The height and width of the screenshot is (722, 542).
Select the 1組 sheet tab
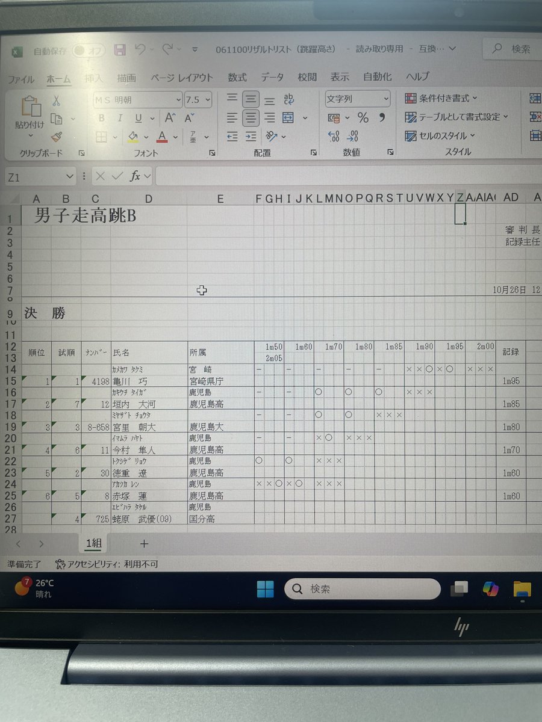click(x=93, y=543)
